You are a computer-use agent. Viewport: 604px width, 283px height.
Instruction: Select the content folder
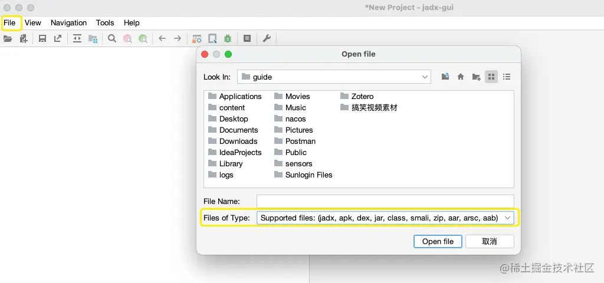pyautogui.click(x=226, y=107)
